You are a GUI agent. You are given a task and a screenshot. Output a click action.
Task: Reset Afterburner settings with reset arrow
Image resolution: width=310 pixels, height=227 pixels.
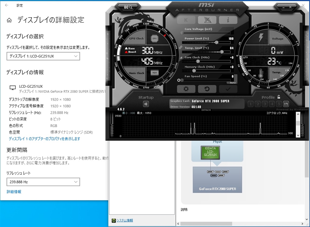click(207, 89)
